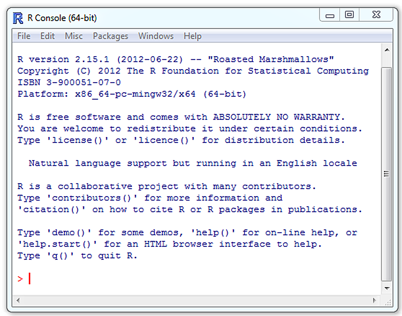The image size is (402, 316).
Task: Click the vertical scrollbar thumb
Action: [x=387, y=174]
